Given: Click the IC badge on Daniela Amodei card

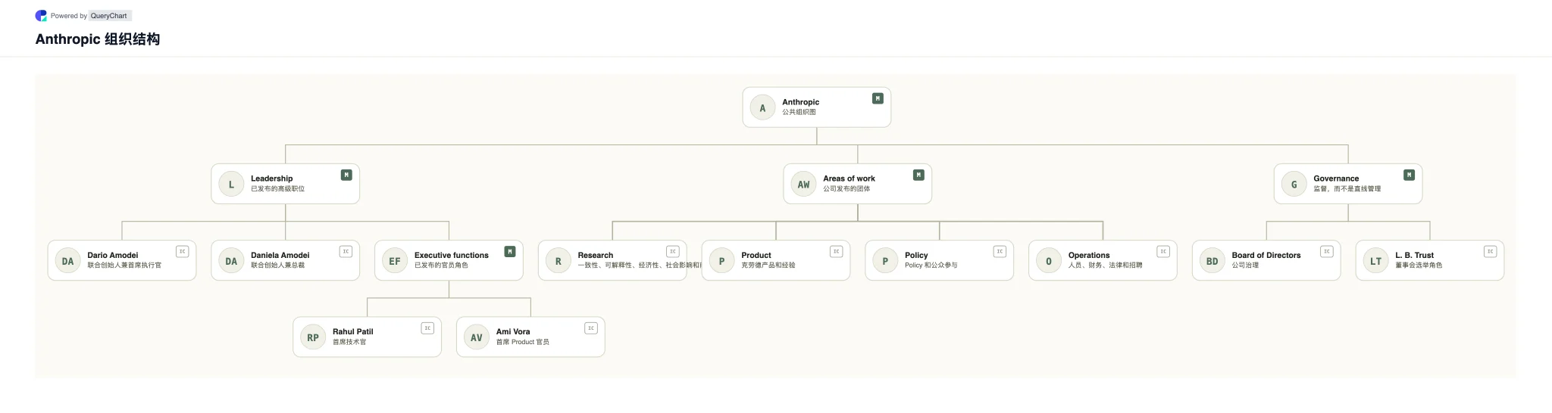Looking at the screenshot, I should pyautogui.click(x=346, y=251).
